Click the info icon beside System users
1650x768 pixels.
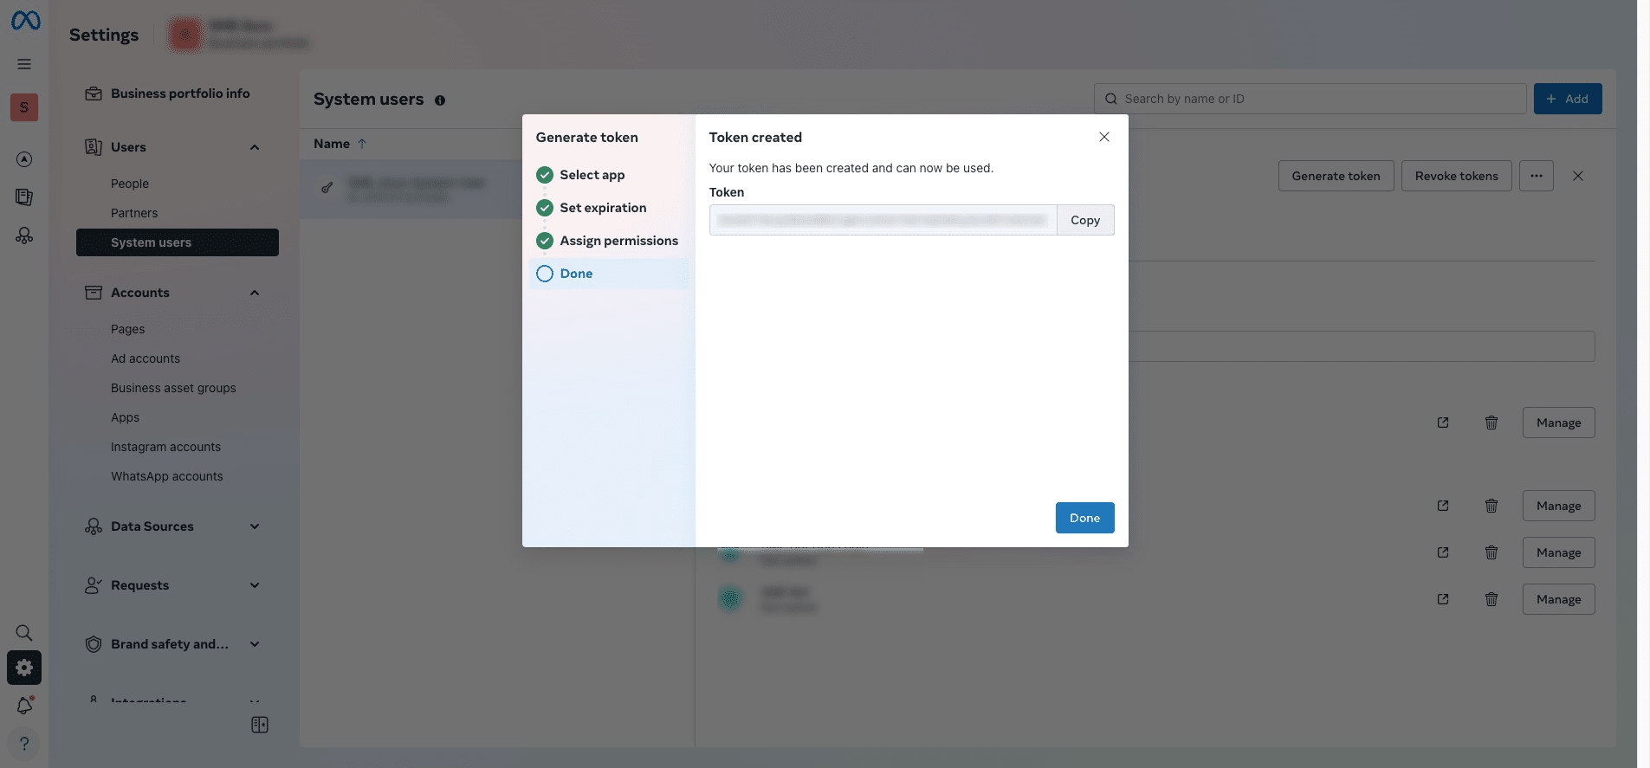click(x=440, y=100)
